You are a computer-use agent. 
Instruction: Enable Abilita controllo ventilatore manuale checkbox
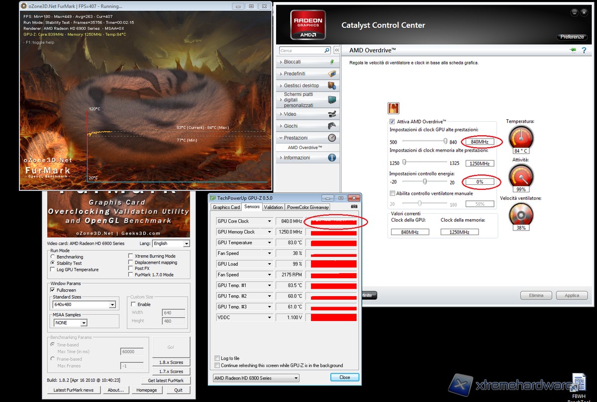tap(393, 193)
